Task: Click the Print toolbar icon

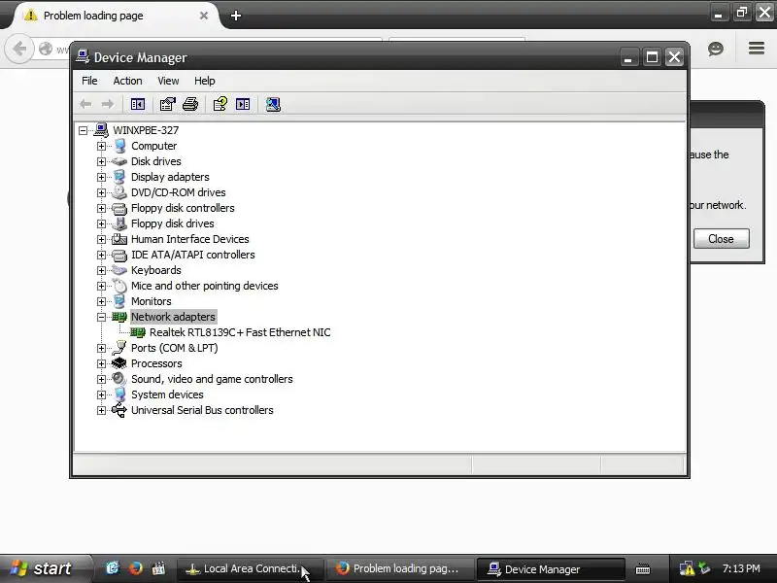Action: (x=190, y=104)
